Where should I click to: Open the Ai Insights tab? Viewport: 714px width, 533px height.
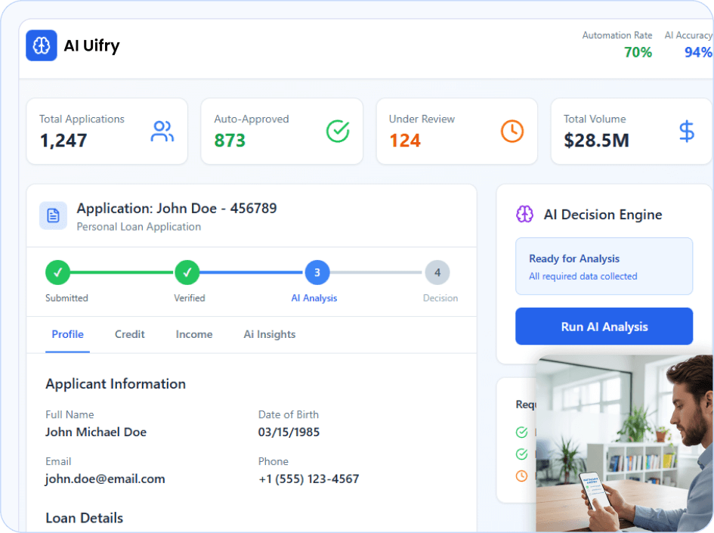(x=269, y=334)
